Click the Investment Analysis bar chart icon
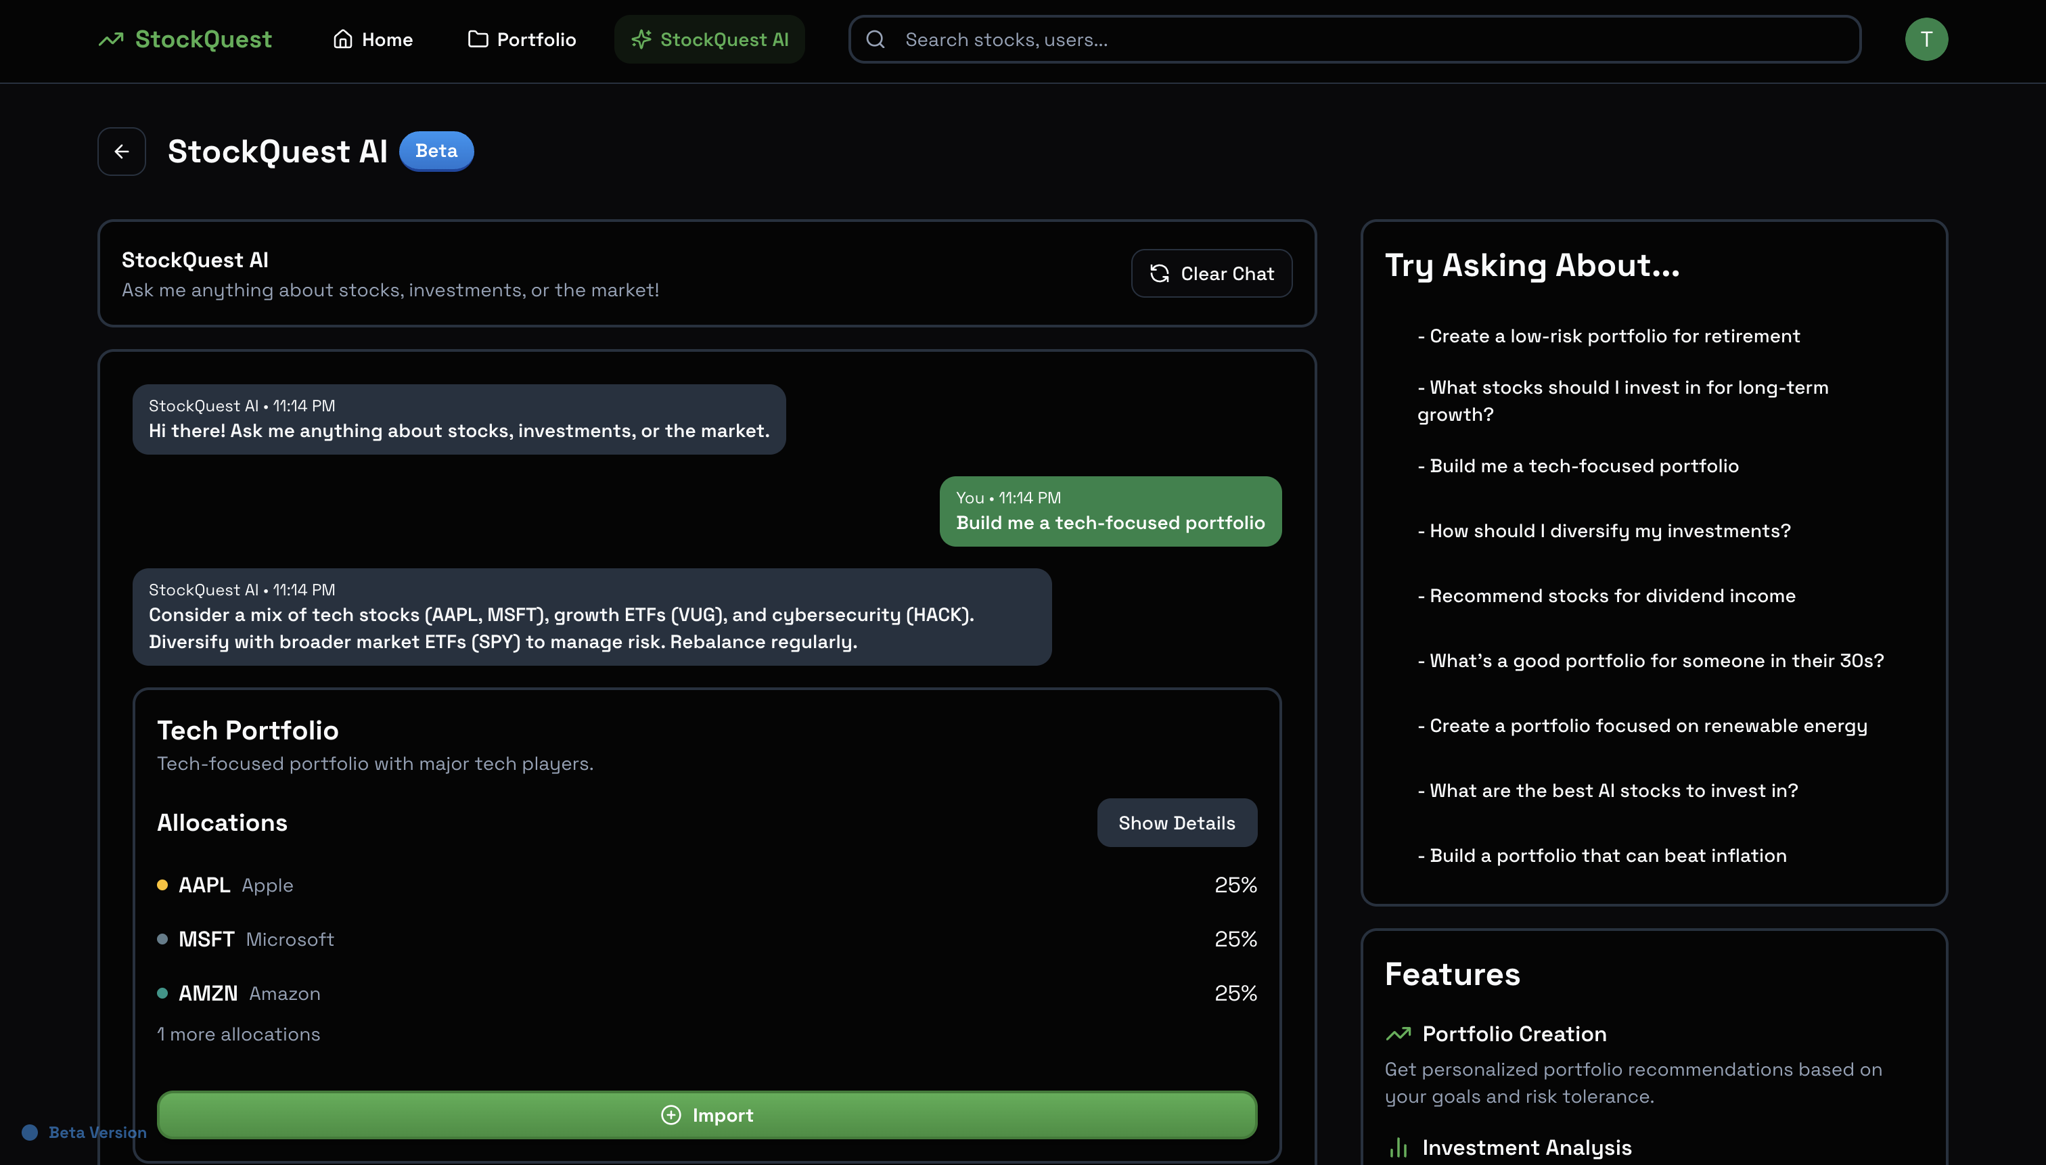Image resolution: width=2046 pixels, height=1165 pixels. pos(1398,1147)
